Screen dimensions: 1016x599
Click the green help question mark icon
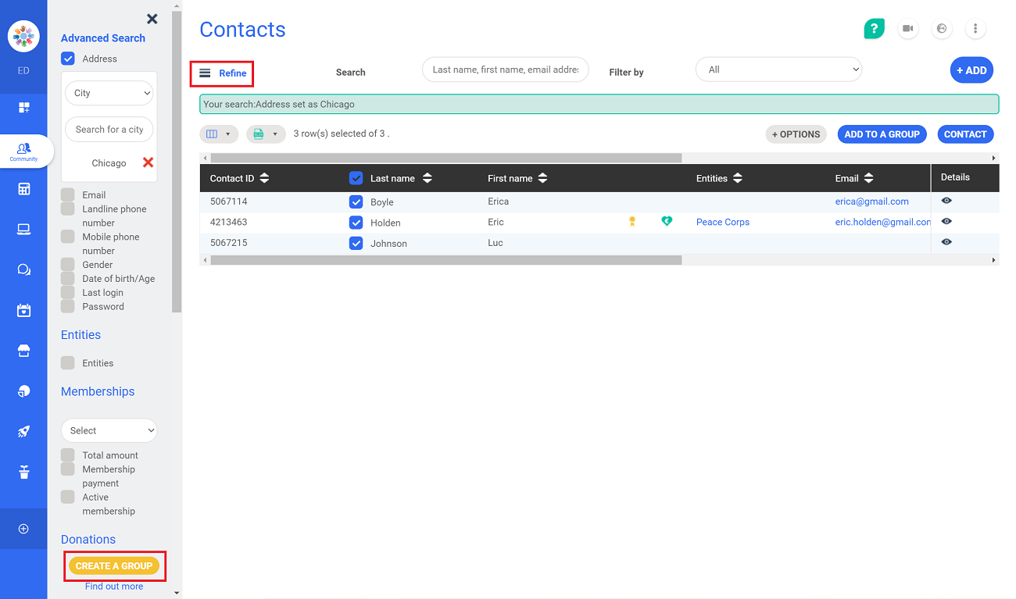tap(874, 29)
